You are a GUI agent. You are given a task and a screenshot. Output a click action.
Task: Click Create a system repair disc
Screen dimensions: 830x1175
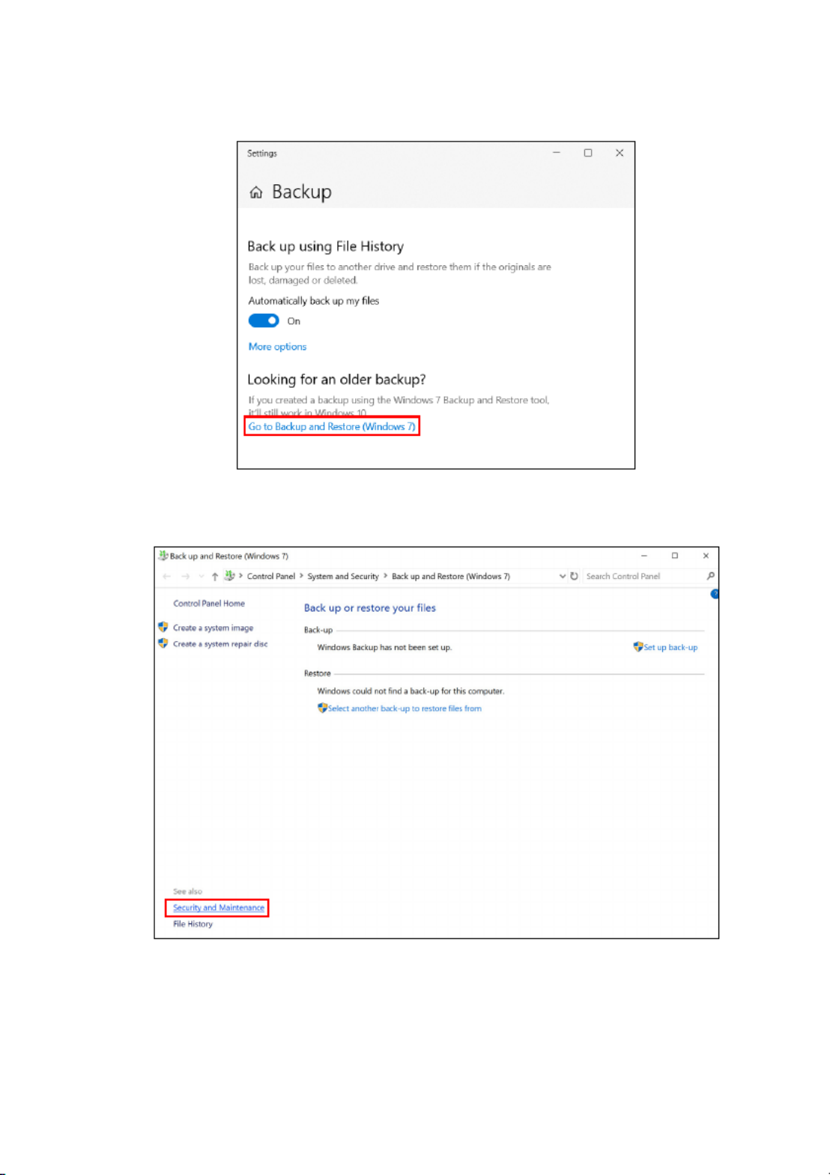(x=220, y=643)
